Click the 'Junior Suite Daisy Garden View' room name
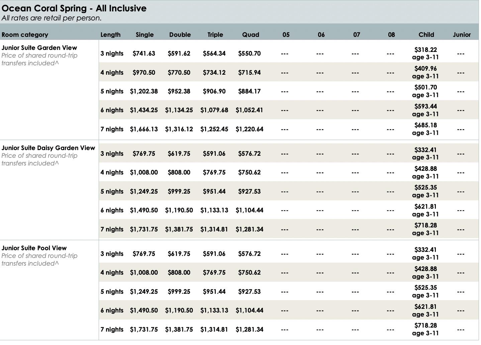The width and height of the screenshot is (481, 345). click(48, 148)
